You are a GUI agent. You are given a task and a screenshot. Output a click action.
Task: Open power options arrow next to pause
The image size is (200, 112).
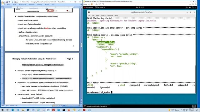(x=94, y=4)
